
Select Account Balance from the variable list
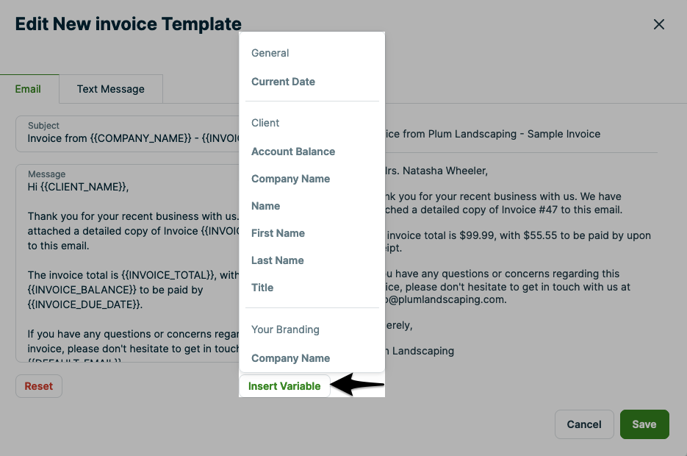click(x=292, y=152)
